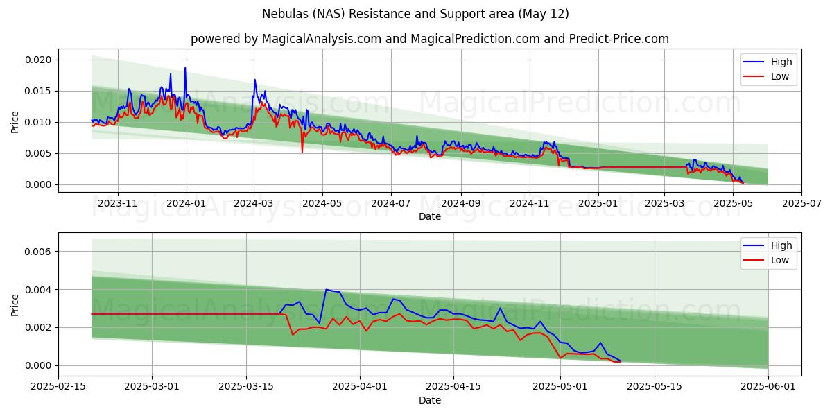Click the "0.006" tick label on the bottom chart
The image size is (832, 416).
tap(39, 251)
